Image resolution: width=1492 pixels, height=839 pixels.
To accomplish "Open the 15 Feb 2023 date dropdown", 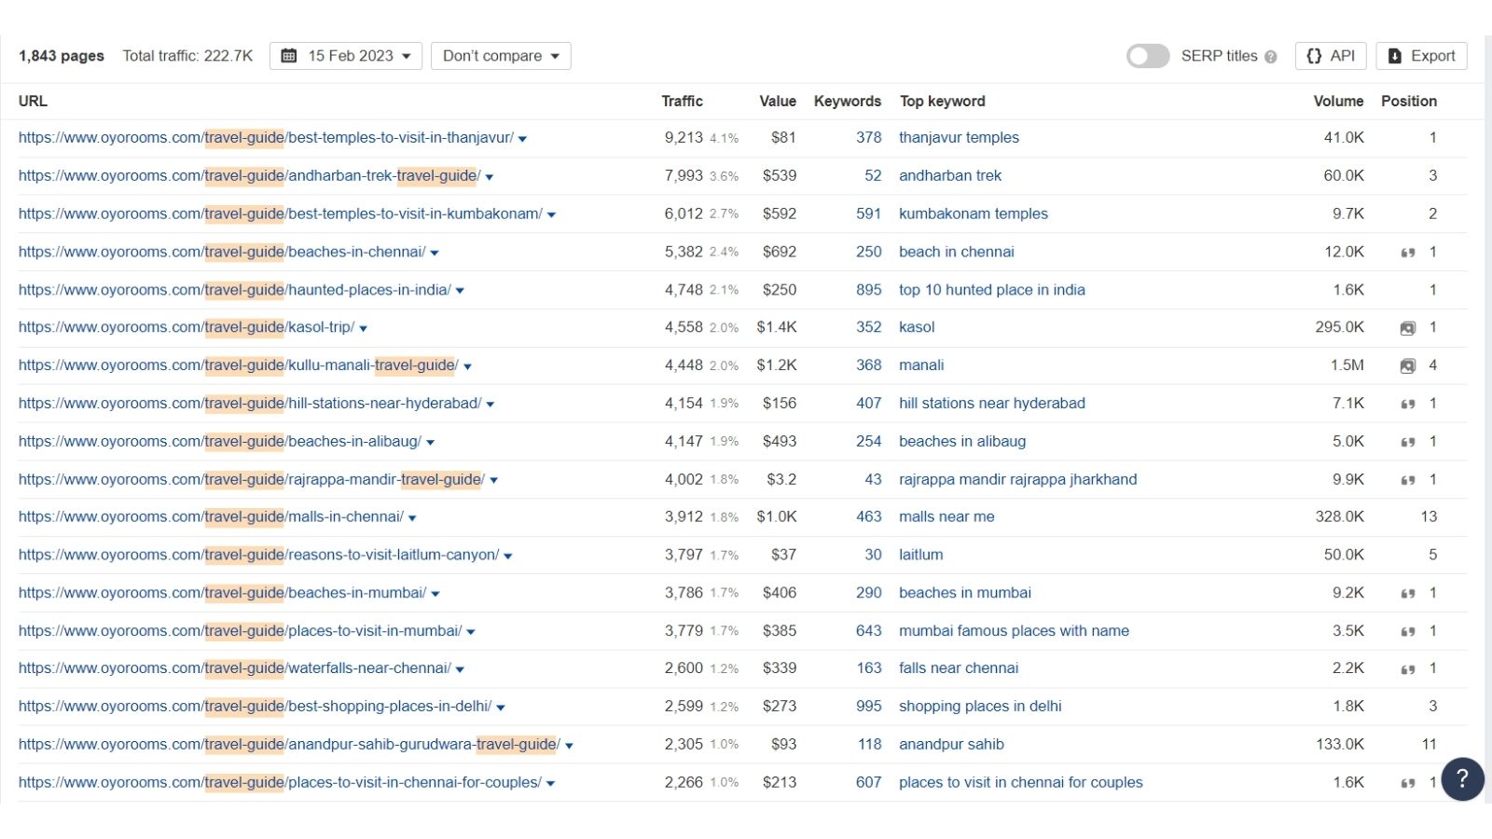I will 346,56.
